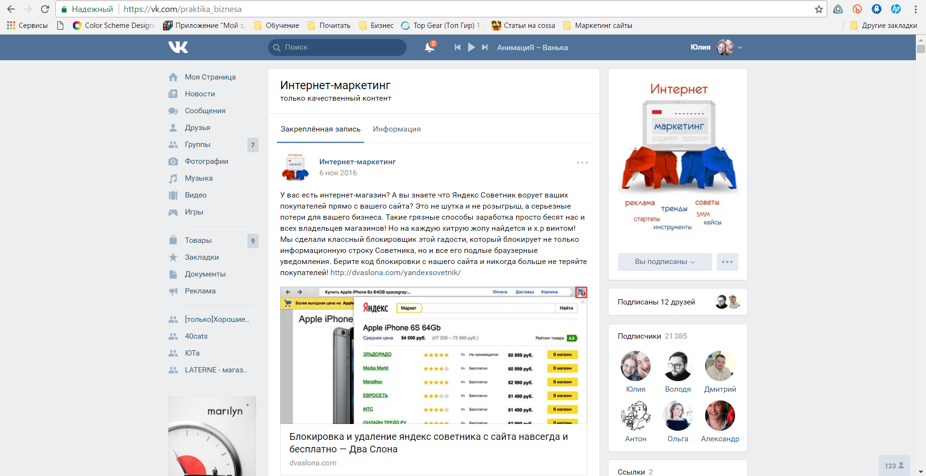Open Закладки in the left menu

click(x=202, y=257)
